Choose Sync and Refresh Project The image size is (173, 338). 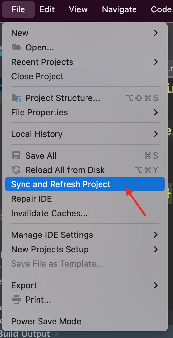pos(85,184)
